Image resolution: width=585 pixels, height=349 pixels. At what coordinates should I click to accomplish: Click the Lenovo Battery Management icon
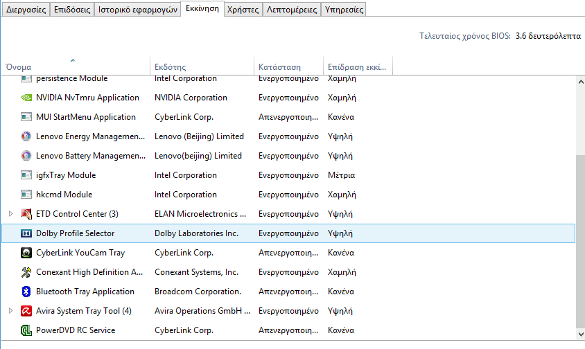coord(26,156)
